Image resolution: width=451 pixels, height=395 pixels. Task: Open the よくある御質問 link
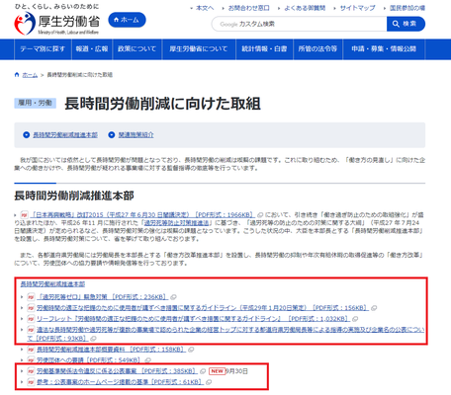coord(305,8)
